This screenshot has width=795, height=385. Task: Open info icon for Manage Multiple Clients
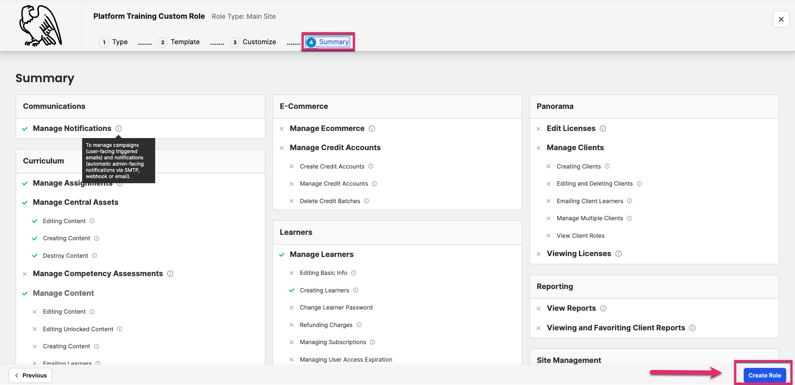click(629, 218)
